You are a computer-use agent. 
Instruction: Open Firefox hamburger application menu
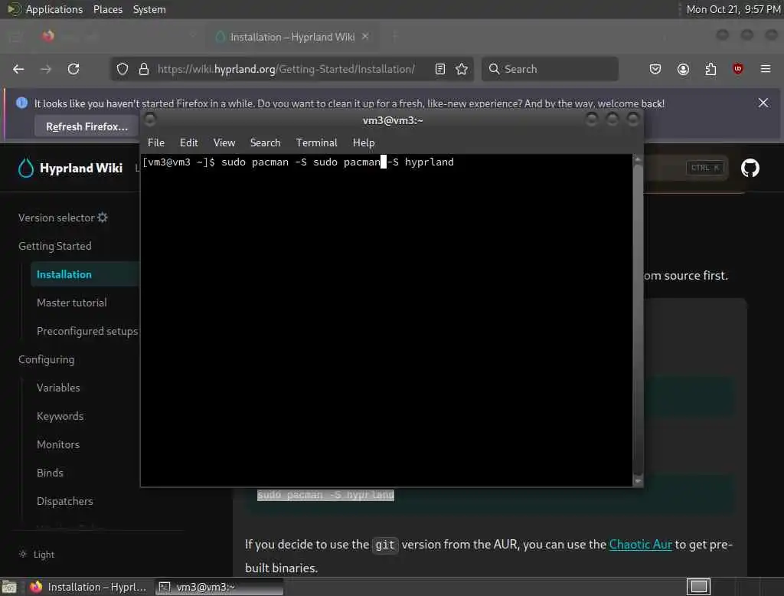(765, 69)
